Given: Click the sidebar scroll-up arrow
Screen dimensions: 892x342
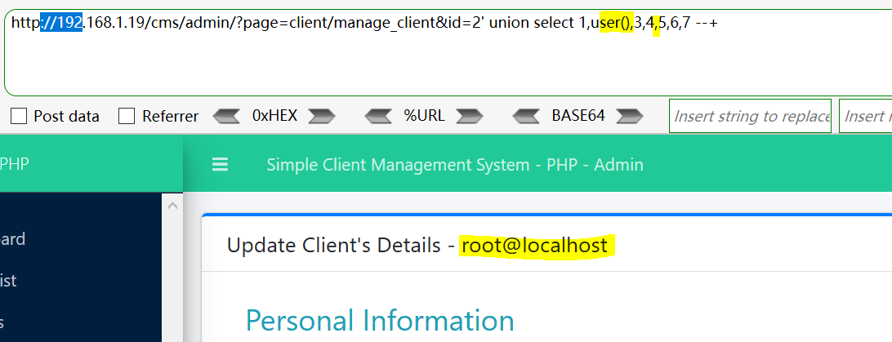Looking at the screenshot, I should pyautogui.click(x=172, y=206).
